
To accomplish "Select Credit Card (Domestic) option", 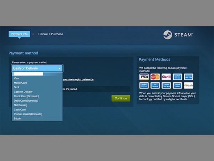I will click(37, 96).
